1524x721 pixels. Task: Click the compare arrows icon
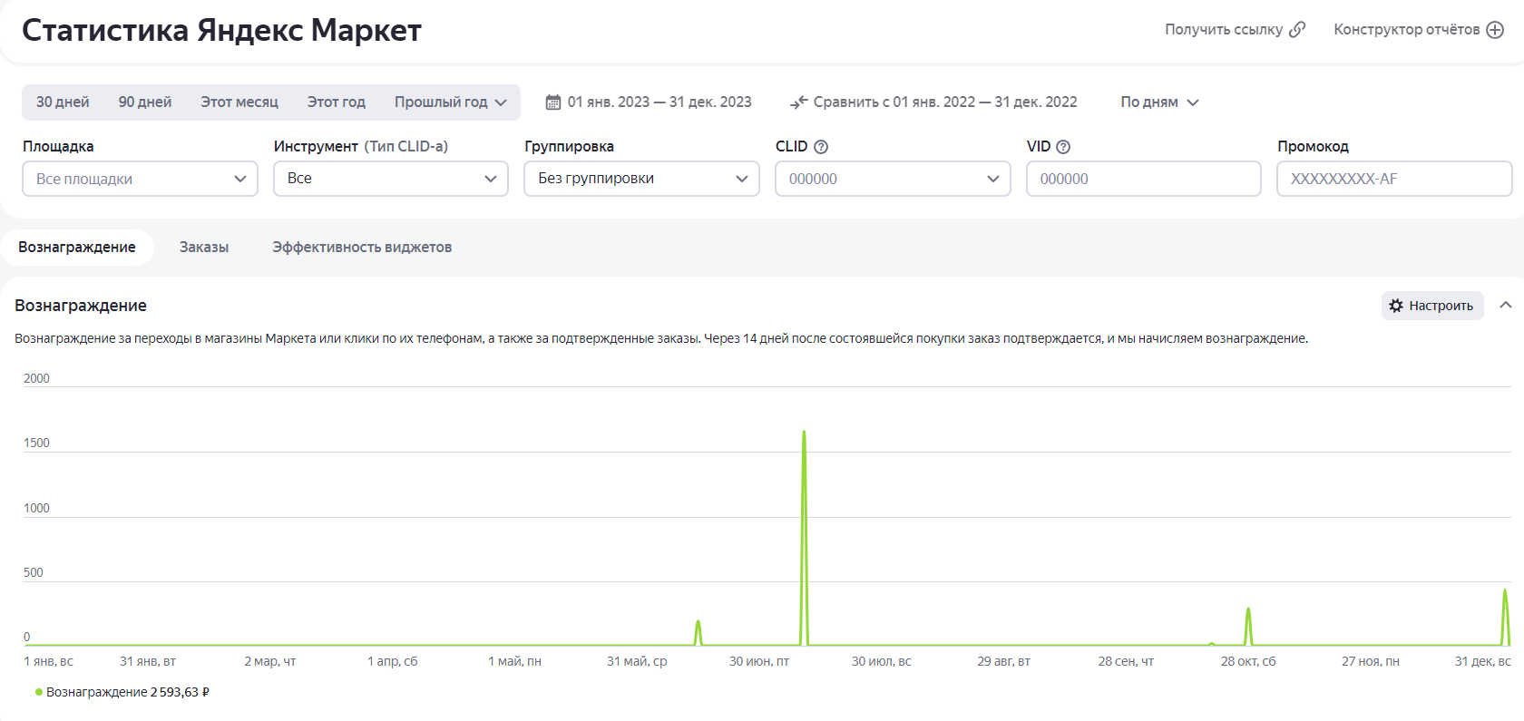(x=798, y=102)
